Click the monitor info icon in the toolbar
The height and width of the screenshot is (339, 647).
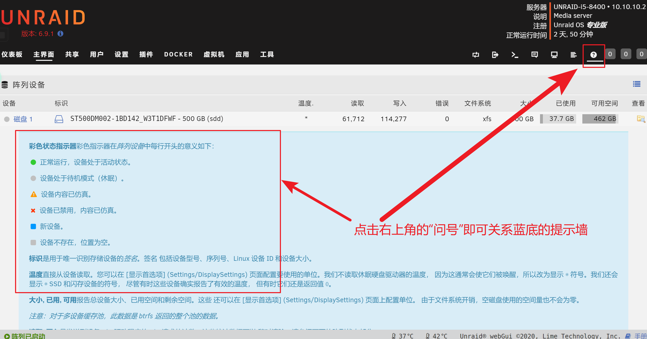[x=554, y=55]
